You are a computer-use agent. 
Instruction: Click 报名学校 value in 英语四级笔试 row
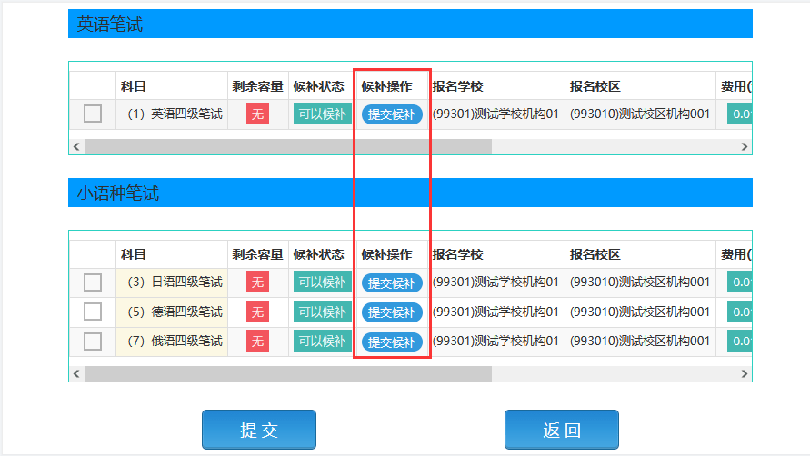coord(496,114)
